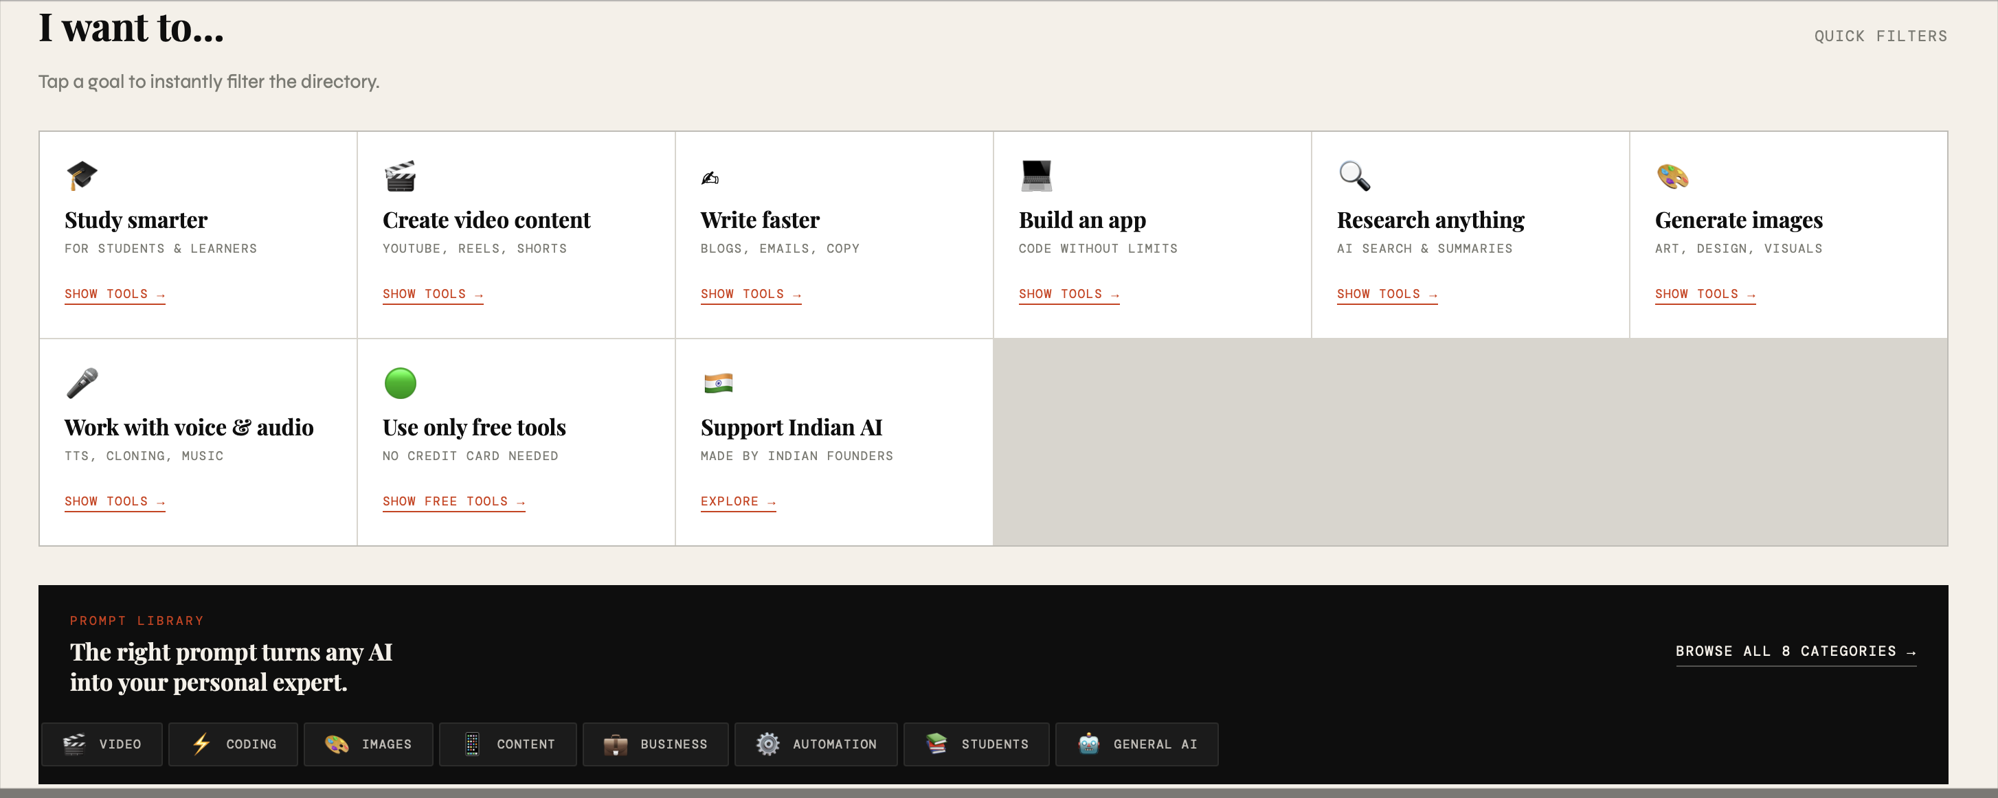Image resolution: width=1998 pixels, height=798 pixels.
Task: Select the STUDENTS prompt category
Action: (x=976, y=744)
